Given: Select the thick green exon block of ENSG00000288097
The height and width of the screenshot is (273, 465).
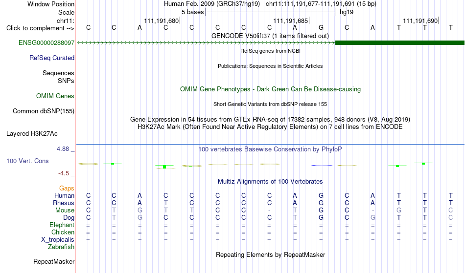Looking at the screenshot, I should tap(400, 43).
